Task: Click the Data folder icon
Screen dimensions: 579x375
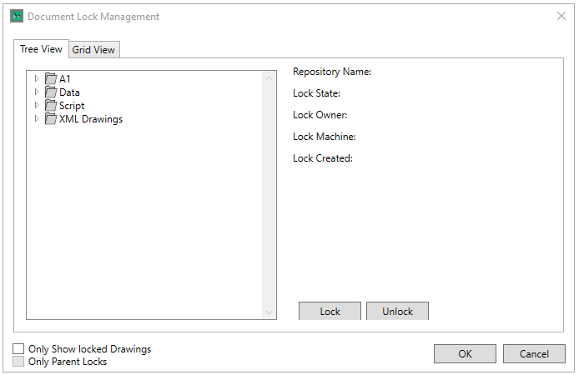Action: [51, 92]
